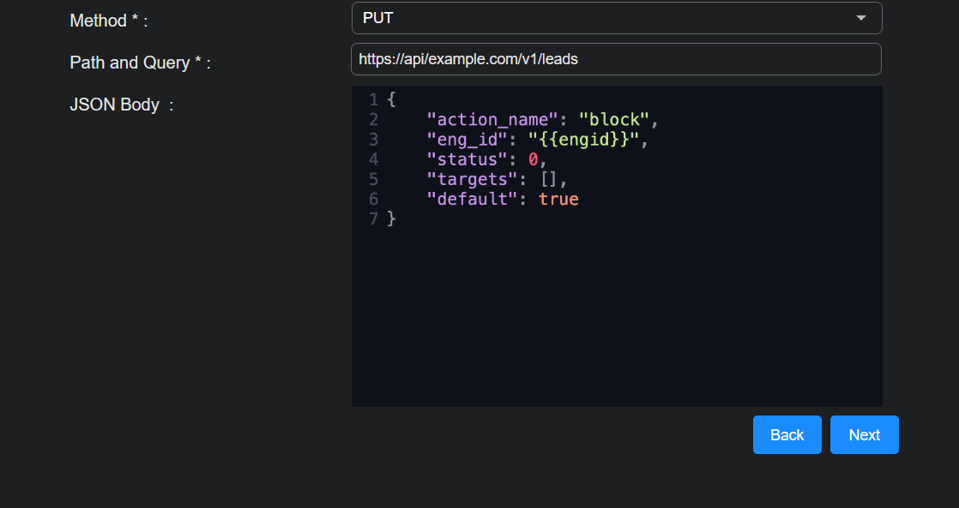959x508 pixels.
Task: Click the red 0 status value
Action: pos(533,159)
